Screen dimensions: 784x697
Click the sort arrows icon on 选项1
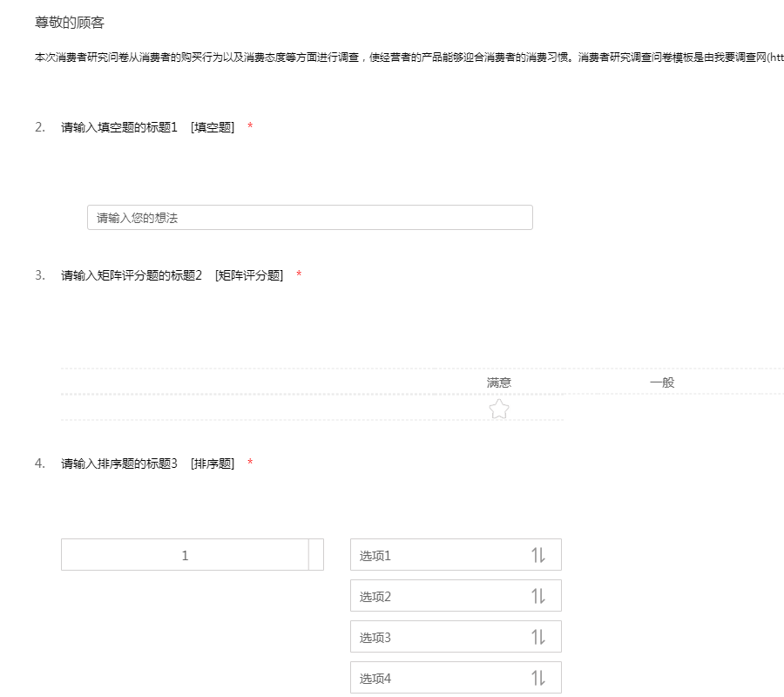point(537,555)
